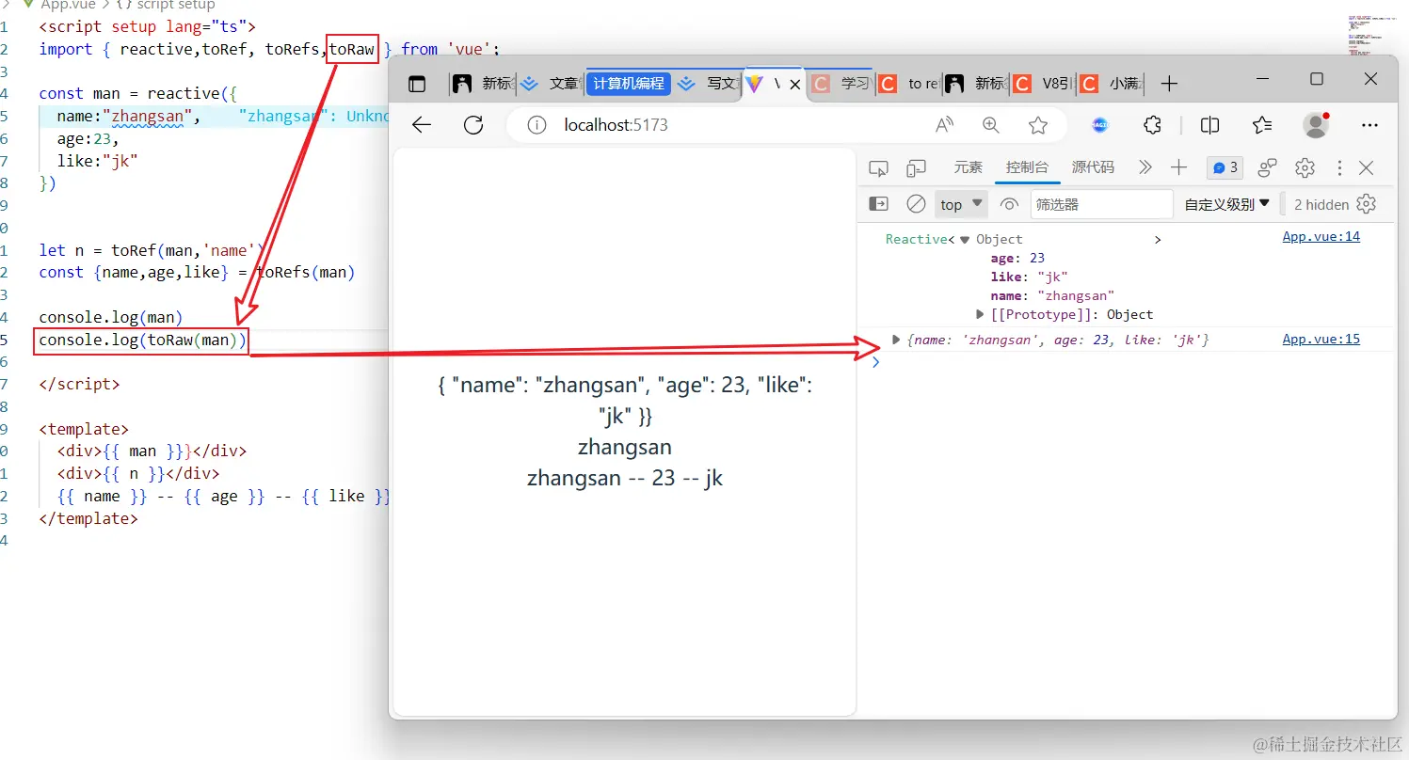View site information icon in address bar
This screenshot has width=1409, height=760.
[x=536, y=125]
